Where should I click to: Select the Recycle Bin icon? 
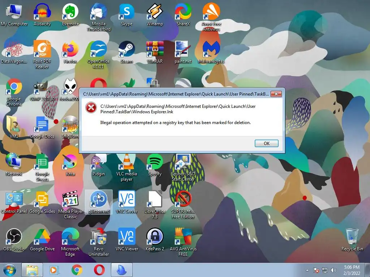pyautogui.click(x=352, y=239)
